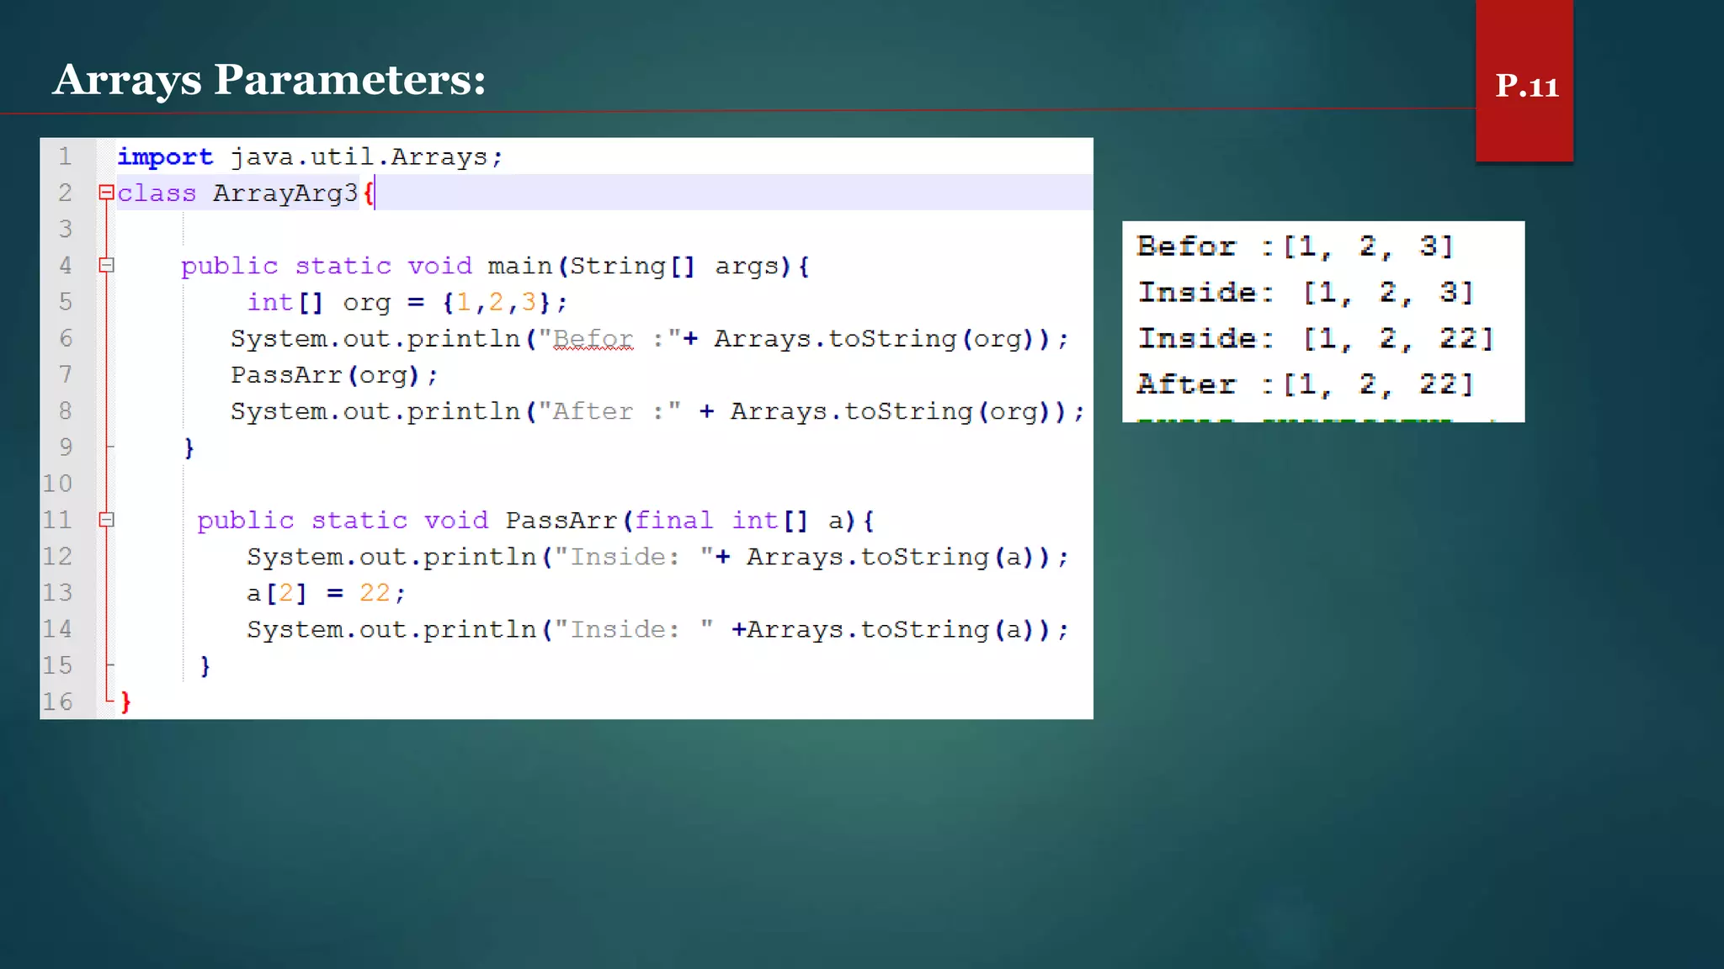Click 'int[] org' declaration
This screenshot has width=1724, height=969.
pyautogui.click(x=319, y=303)
